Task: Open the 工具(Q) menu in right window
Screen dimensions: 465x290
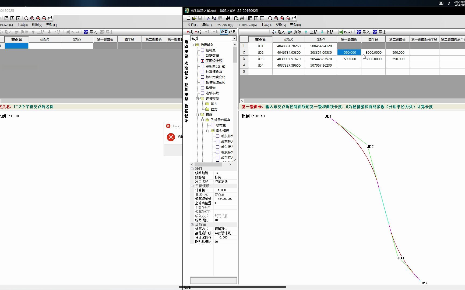Action: [266, 25]
